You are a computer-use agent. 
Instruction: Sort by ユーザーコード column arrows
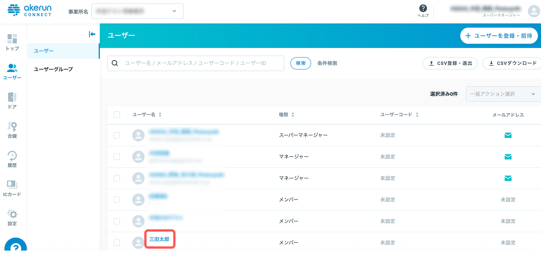pos(417,115)
